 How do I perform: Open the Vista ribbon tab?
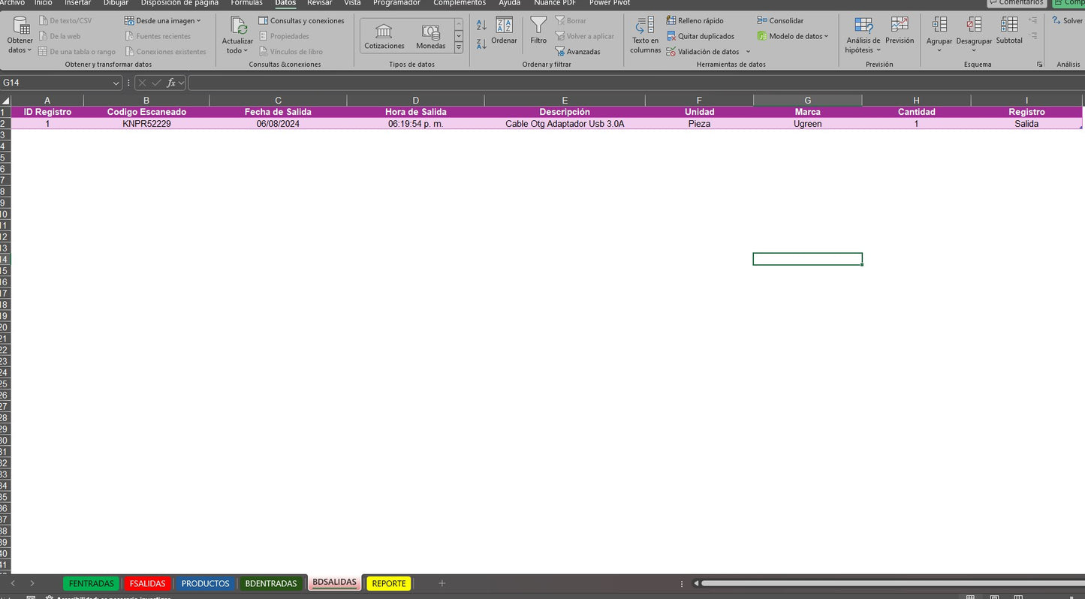point(352,3)
